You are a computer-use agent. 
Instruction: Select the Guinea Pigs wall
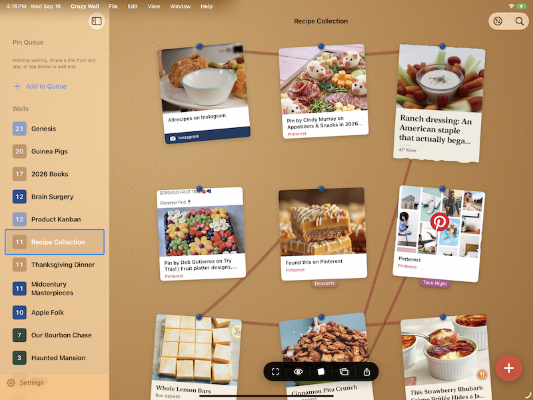click(x=55, y=151)
